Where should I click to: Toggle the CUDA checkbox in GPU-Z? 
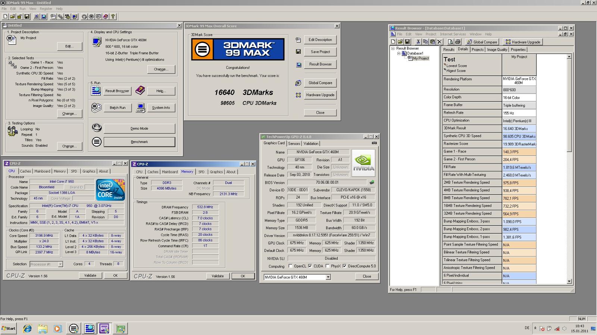(310, 266)
